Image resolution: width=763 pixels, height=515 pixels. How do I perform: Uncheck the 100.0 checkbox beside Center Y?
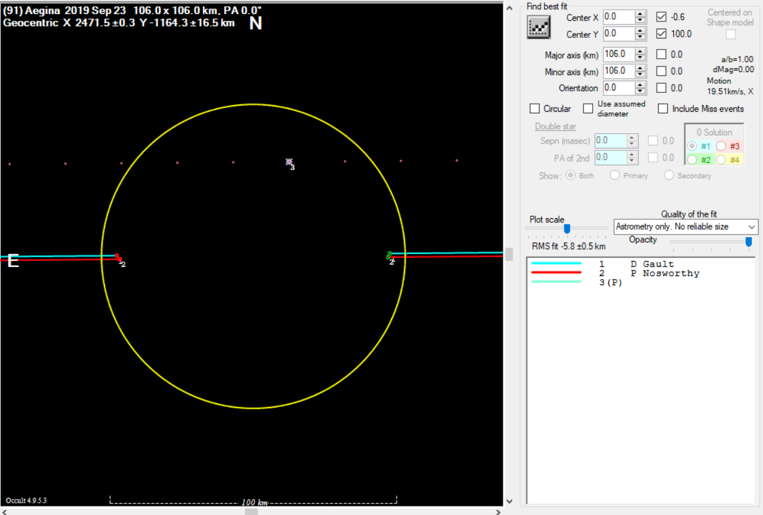click(x=661, y=34)
